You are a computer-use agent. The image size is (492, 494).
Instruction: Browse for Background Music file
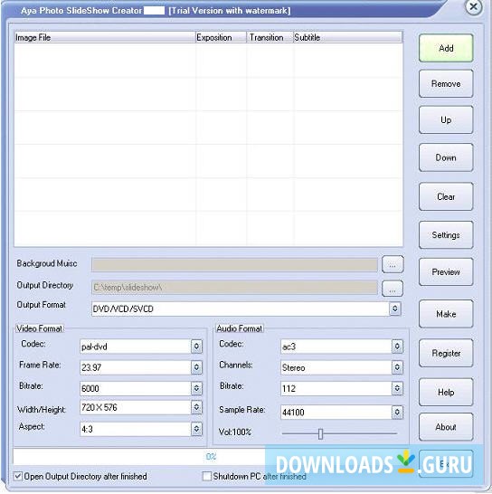[393, 264]
